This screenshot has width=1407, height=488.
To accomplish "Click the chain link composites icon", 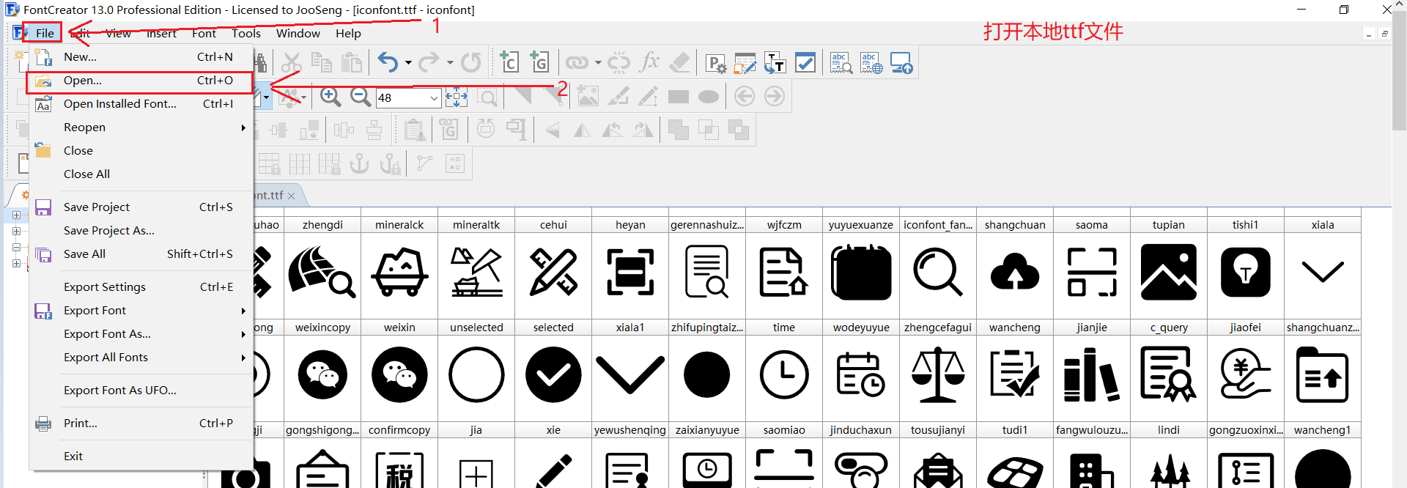I will (577, 63).
